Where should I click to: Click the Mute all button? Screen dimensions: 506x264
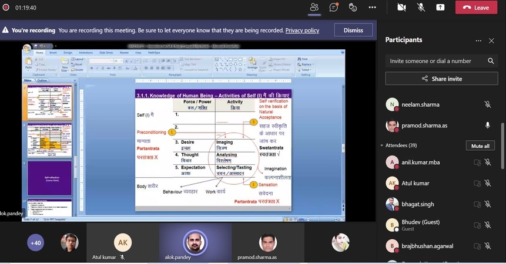coord(480,145)
